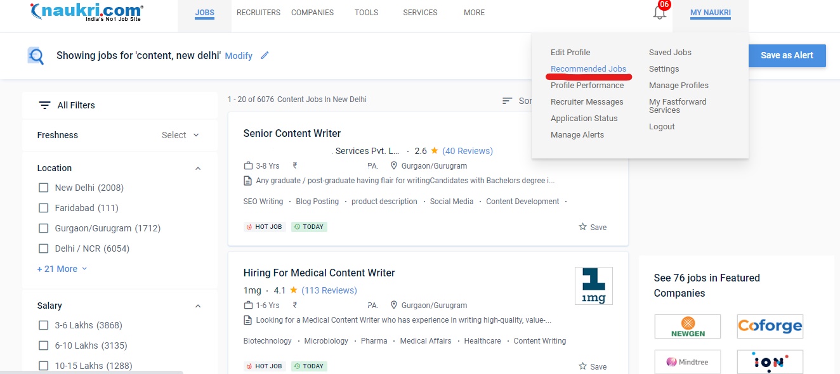Click location pin icon on Senior Content Writer card

coord(393,165)
